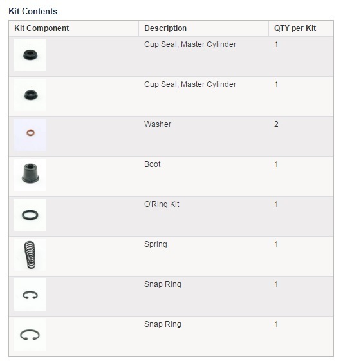Open the copper Washer thumbnail

[x=30, y=135]
